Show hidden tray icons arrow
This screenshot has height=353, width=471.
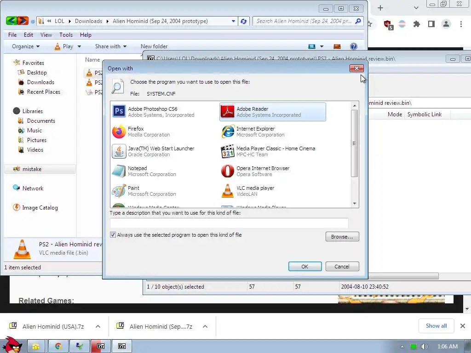[402, 347]
